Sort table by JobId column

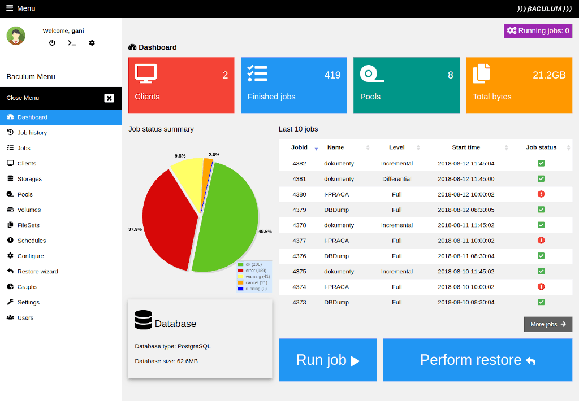pos(300,147)
